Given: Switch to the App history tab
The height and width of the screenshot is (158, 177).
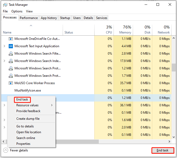Looking at the screenshot, I should [x=49, y=18].
